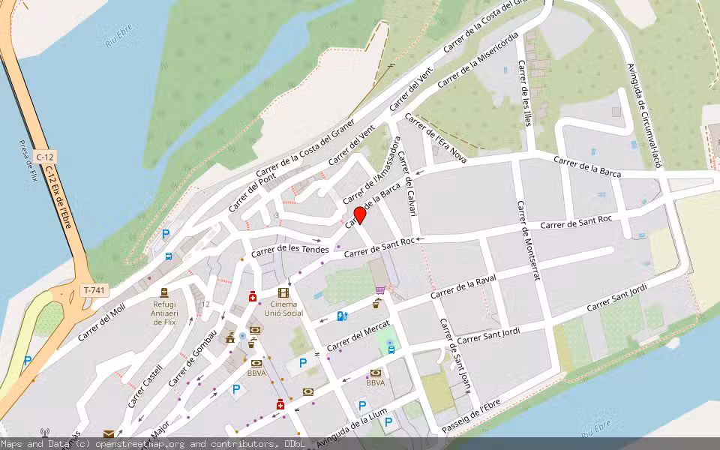Select the Cinema Unió Social film icon

(x=282, y=293)
